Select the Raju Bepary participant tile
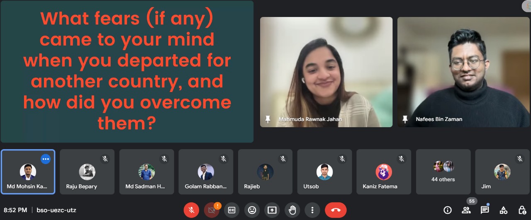 click(87, 172)
